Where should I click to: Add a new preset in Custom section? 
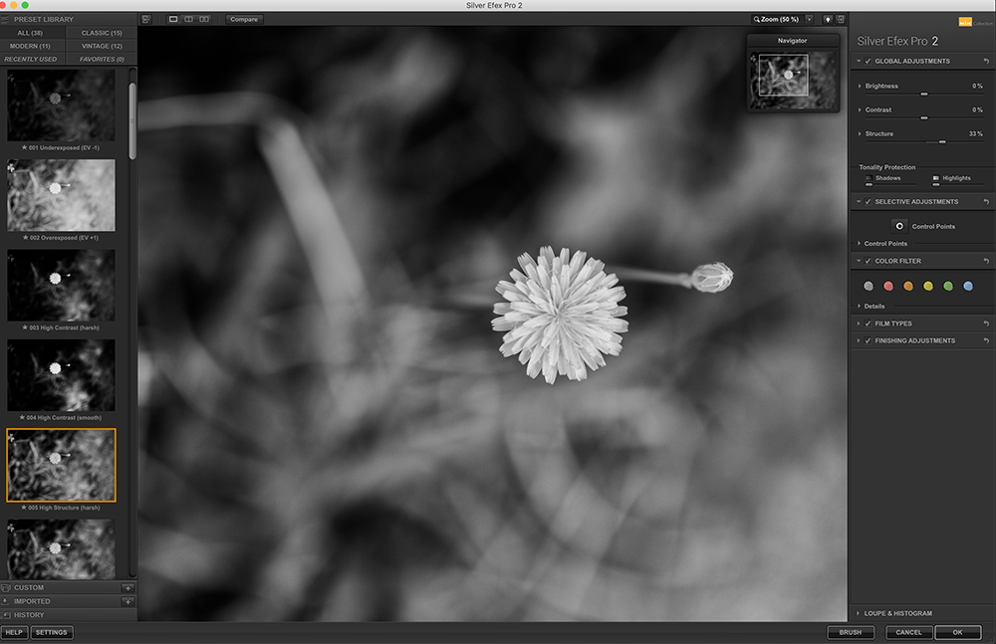(x=126, y=588)
